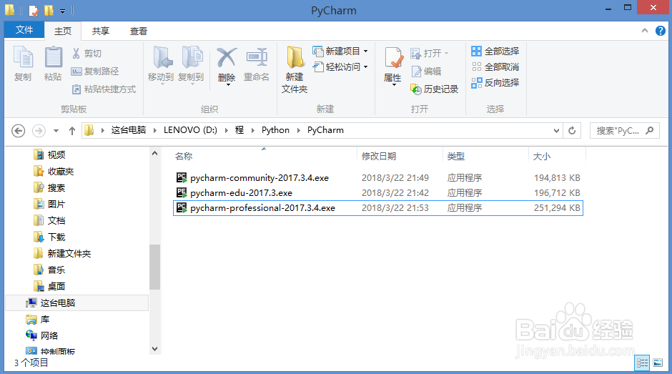
Task: Click Select none (全部取消)
Action: coord(495,67)
